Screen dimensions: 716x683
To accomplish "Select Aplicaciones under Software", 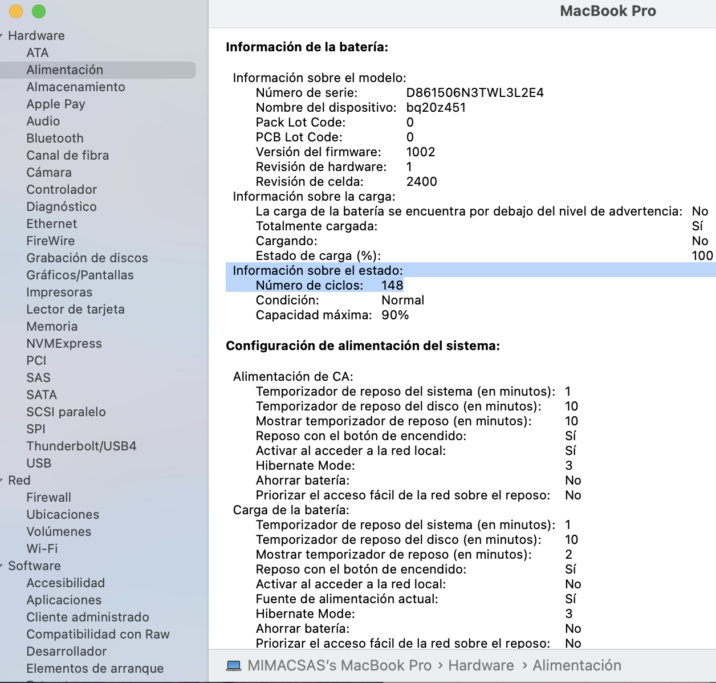I will coord(64,600).
